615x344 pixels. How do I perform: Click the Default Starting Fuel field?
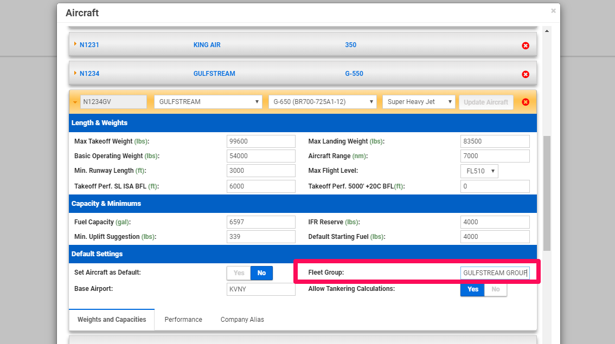point(495,237)
